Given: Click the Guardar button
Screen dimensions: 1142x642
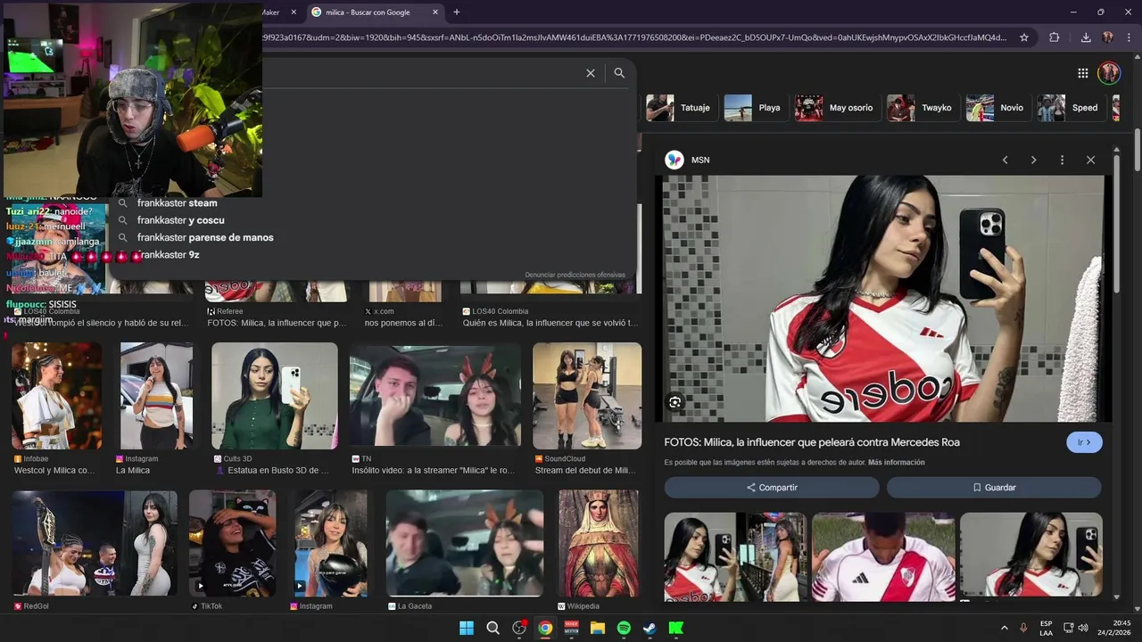Looking at the screenshot, I should [994, 488].
